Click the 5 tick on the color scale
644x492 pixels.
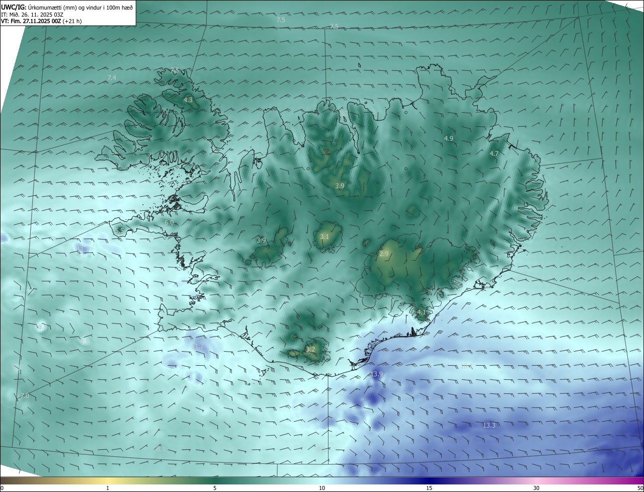[215, 488]
